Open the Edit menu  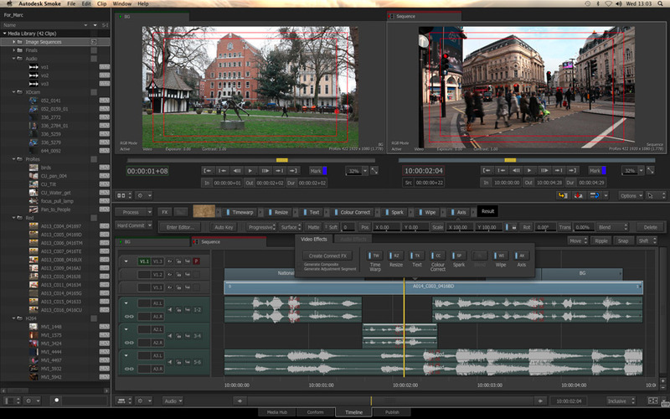pos(85,4)
